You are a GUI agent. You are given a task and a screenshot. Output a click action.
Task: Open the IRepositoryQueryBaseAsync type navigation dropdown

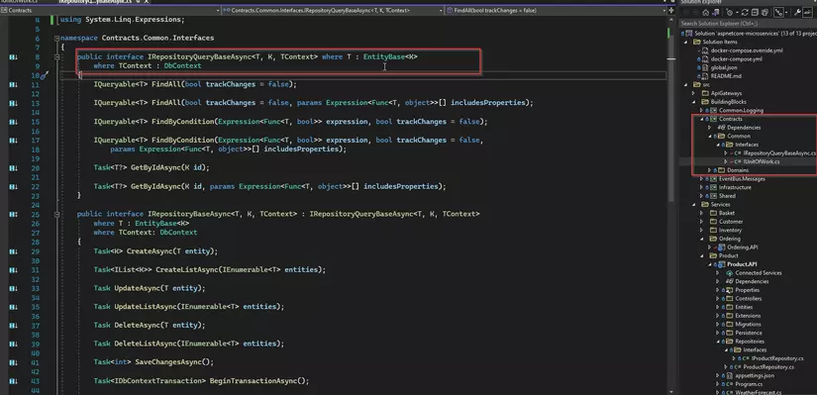(333, 10)
